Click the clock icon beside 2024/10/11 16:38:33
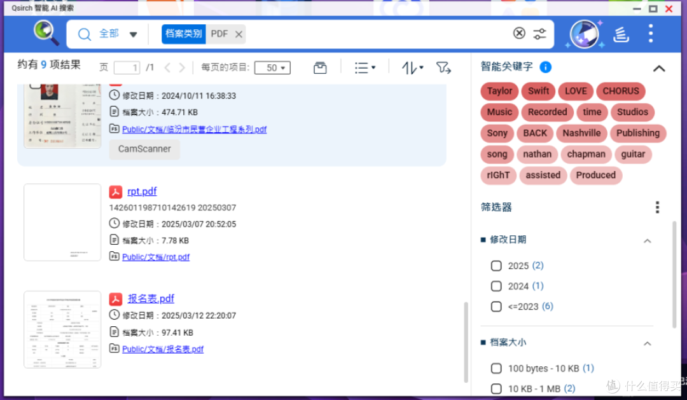 pos(114,95)
